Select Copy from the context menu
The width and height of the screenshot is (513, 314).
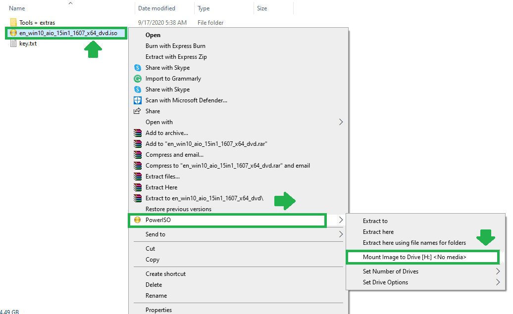[x=153, y=260]
